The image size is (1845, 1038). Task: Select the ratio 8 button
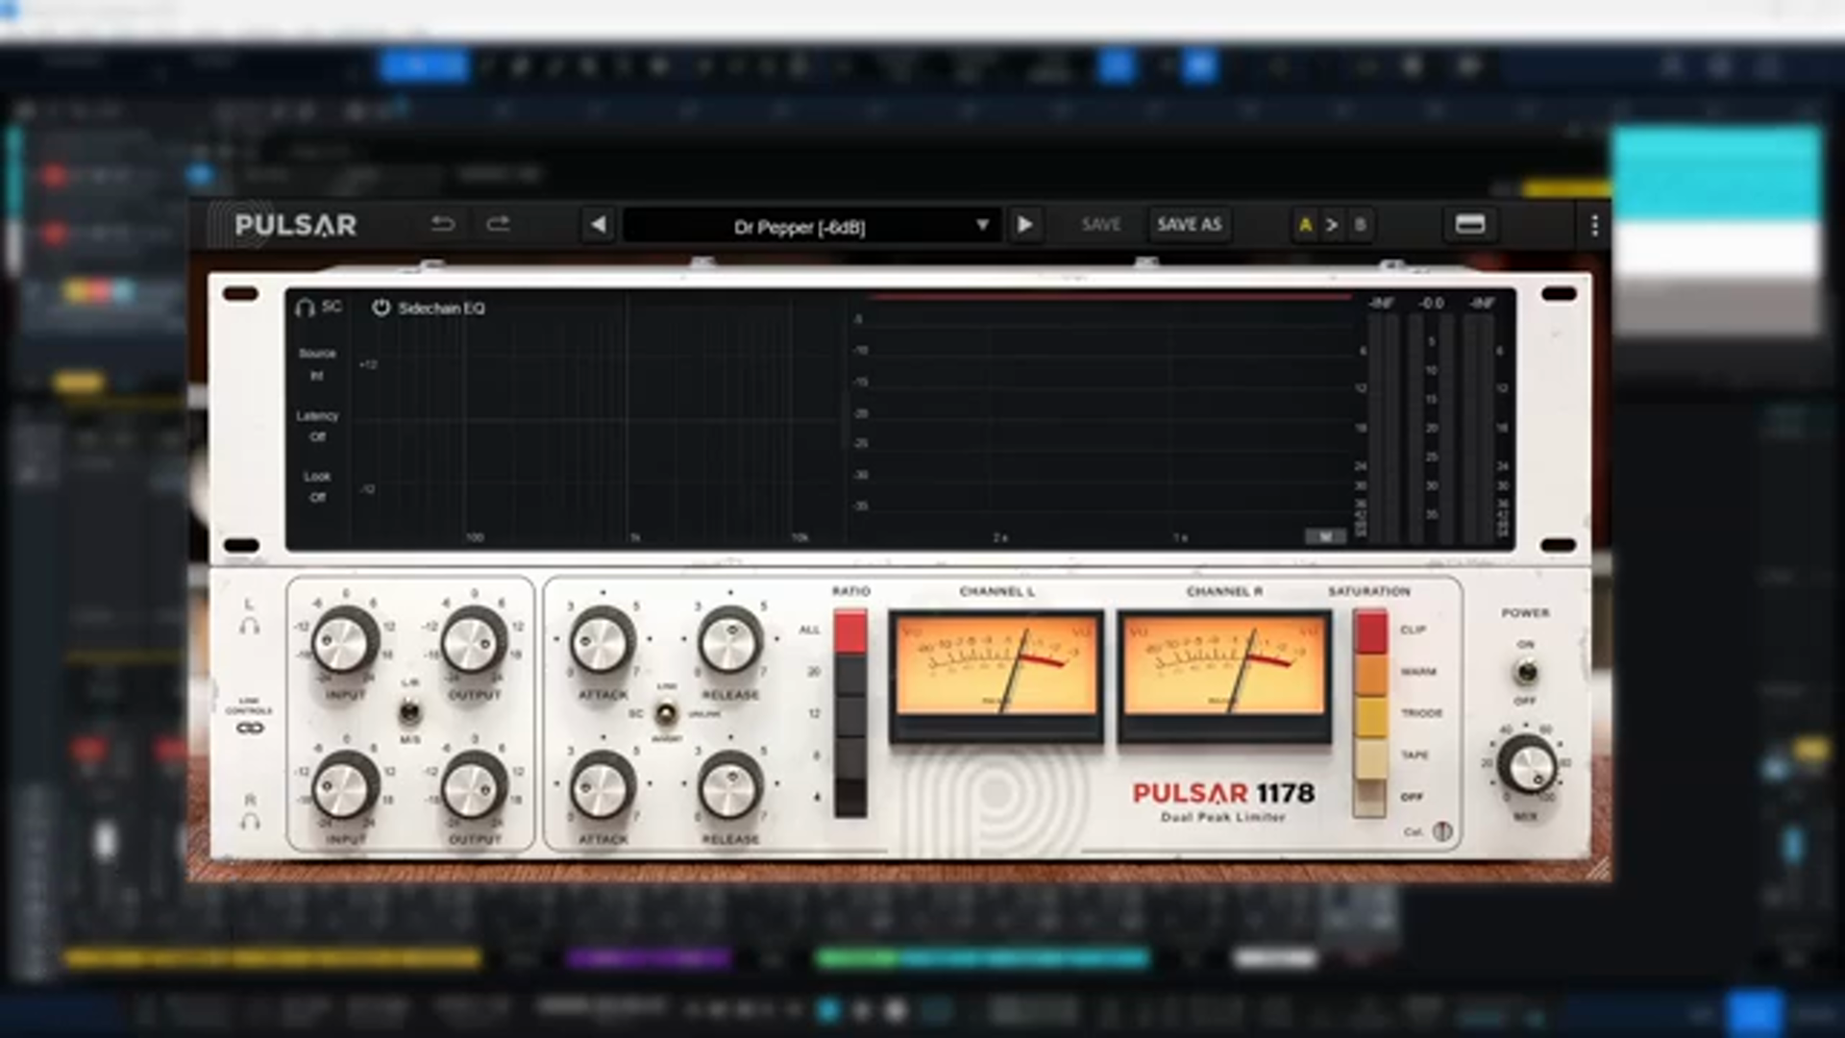850,756
